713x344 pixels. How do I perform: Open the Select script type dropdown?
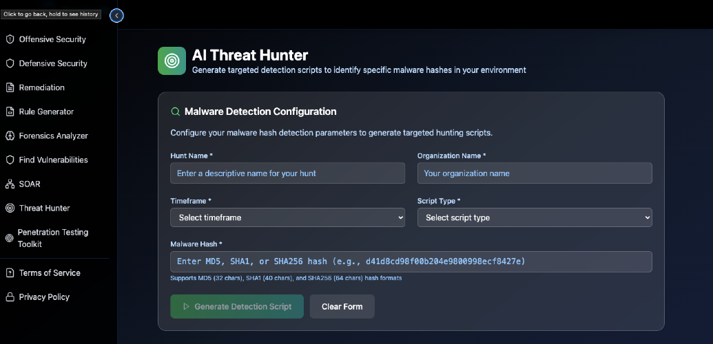[535, 217]
